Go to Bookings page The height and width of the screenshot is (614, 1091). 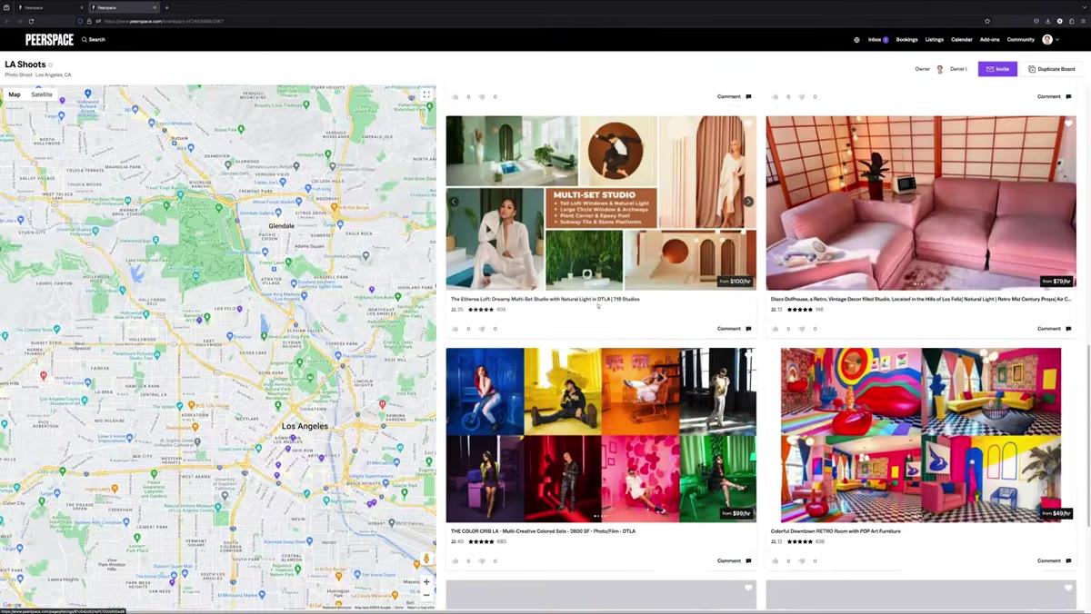[906, 40]
